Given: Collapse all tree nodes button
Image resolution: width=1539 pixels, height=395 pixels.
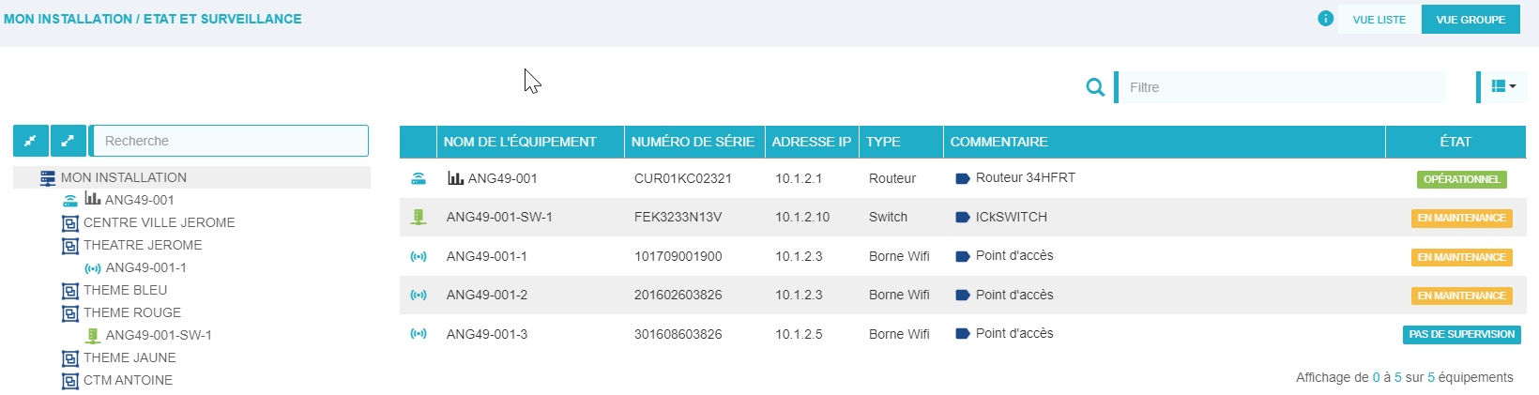Looking at the screenshot, I should [31, 141].
